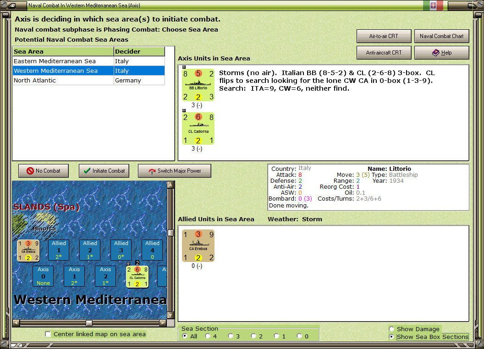Screen dimensions: 484x349
Task: Select Show Damage option
Action: click(391, 329)
